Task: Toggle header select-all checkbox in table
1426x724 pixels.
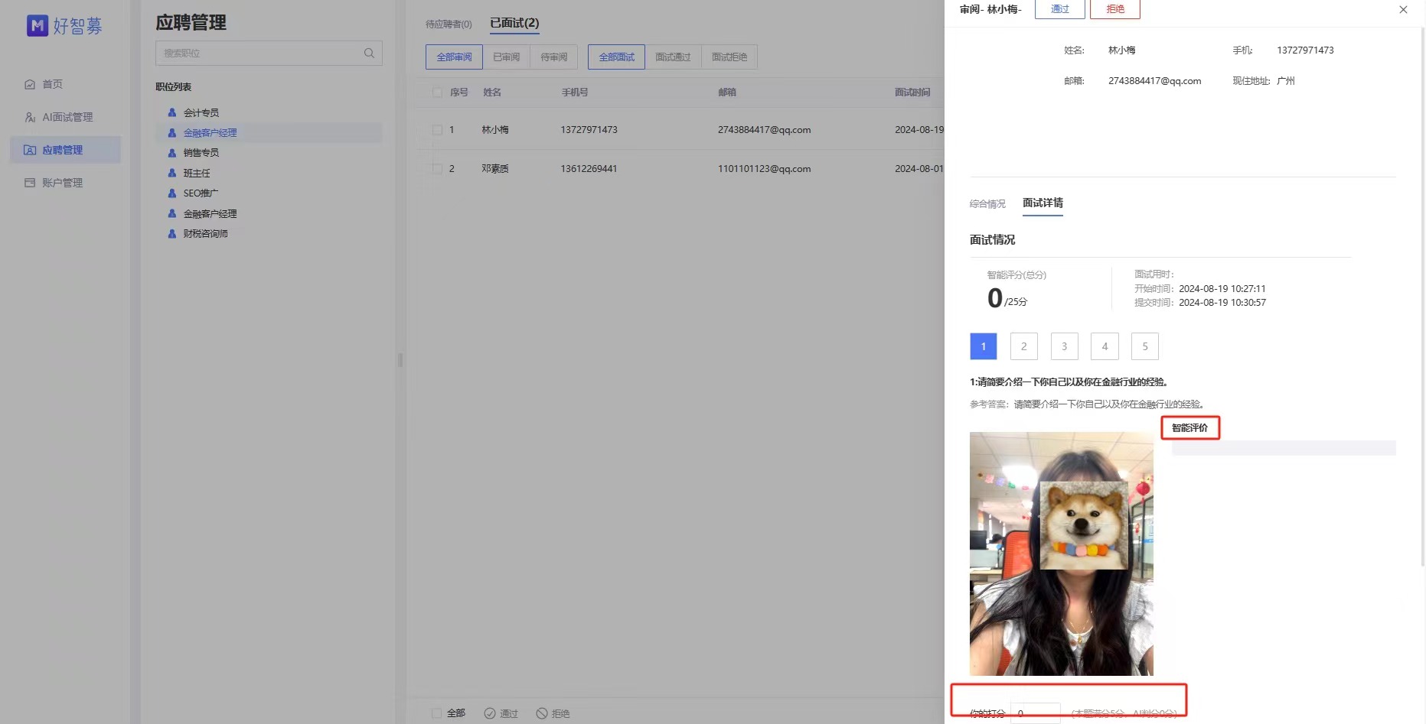Action: pos(437,93)
